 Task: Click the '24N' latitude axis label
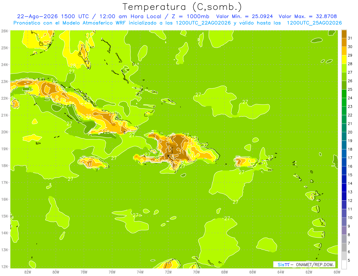pos(5,65)
